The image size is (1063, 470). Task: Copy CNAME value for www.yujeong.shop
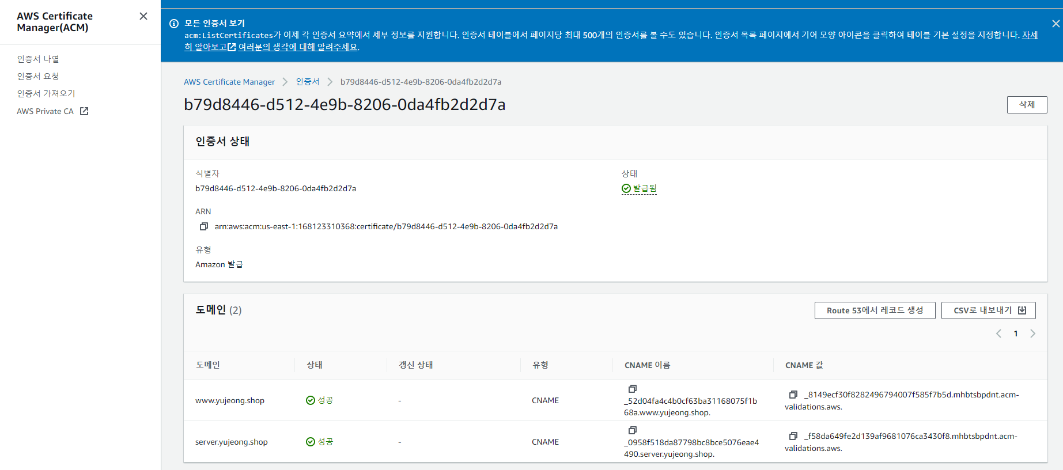(x=793, y=395)
